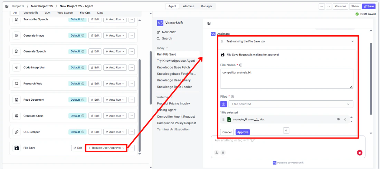380x169 pixels.
Task: Switch to the Manager tab
Action: (x=206, y=6)
